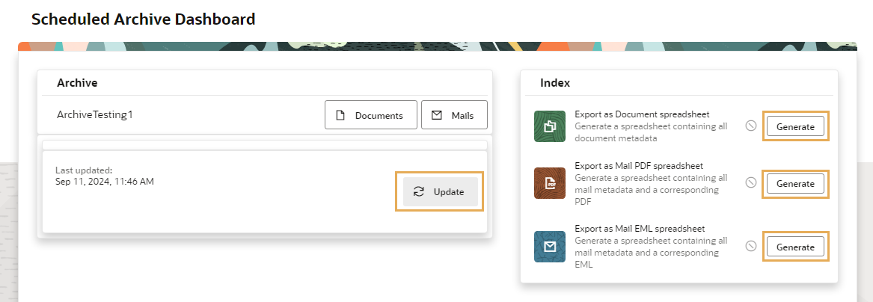This screenshot has height=302, width=873.
Task: Click the Last updated timestamp text
Action: click(x=105, y=182)
